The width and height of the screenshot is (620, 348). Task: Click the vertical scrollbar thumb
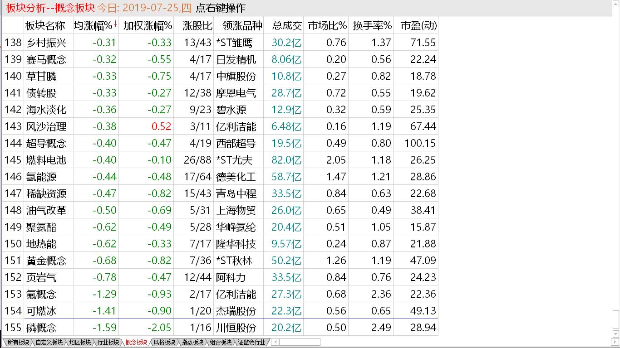[616, 320]
